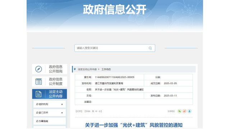Click the 发布机构 label cell
The height and width of the screenshot is (129, 230).
tap(87, 83)
